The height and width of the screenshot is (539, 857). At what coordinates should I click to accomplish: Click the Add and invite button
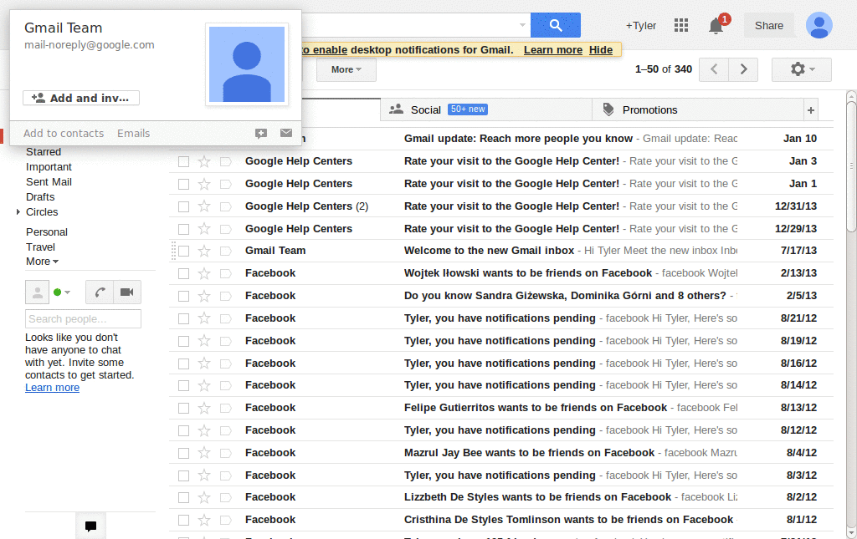point(80,98)
